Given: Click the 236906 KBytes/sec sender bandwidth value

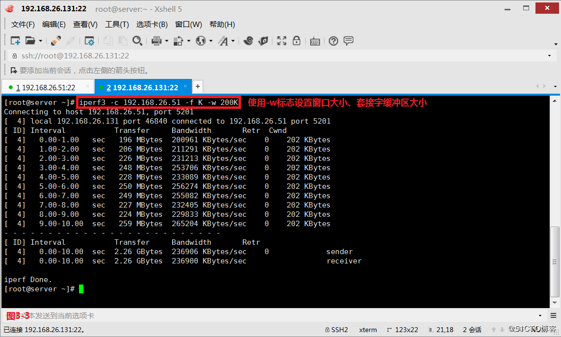Looking at the screenshot, I should coord(209,252).
